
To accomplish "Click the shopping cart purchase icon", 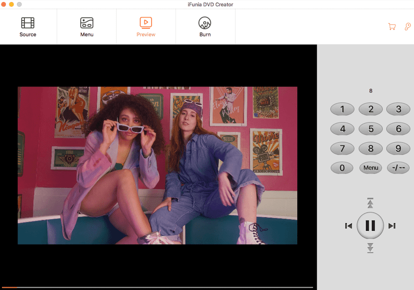I will coord(392,27).
